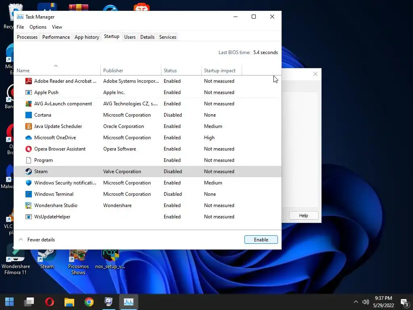The height and width of the screenshot is (310, 413).
Task: Click the Opera Browser Assistant icon
Action: pyautogui.click(x=29, y=149)
